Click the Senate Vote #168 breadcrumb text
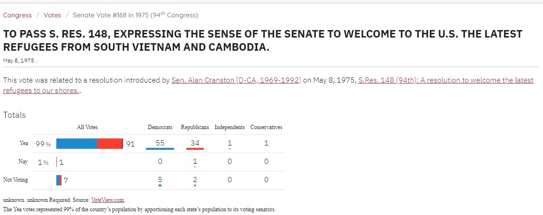543x215 pixels. [x=135, y=15]
